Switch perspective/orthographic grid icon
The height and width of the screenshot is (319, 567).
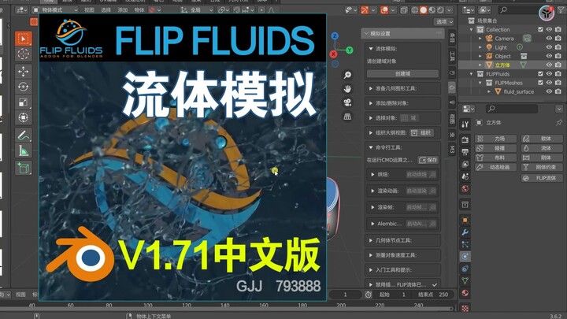347,117
